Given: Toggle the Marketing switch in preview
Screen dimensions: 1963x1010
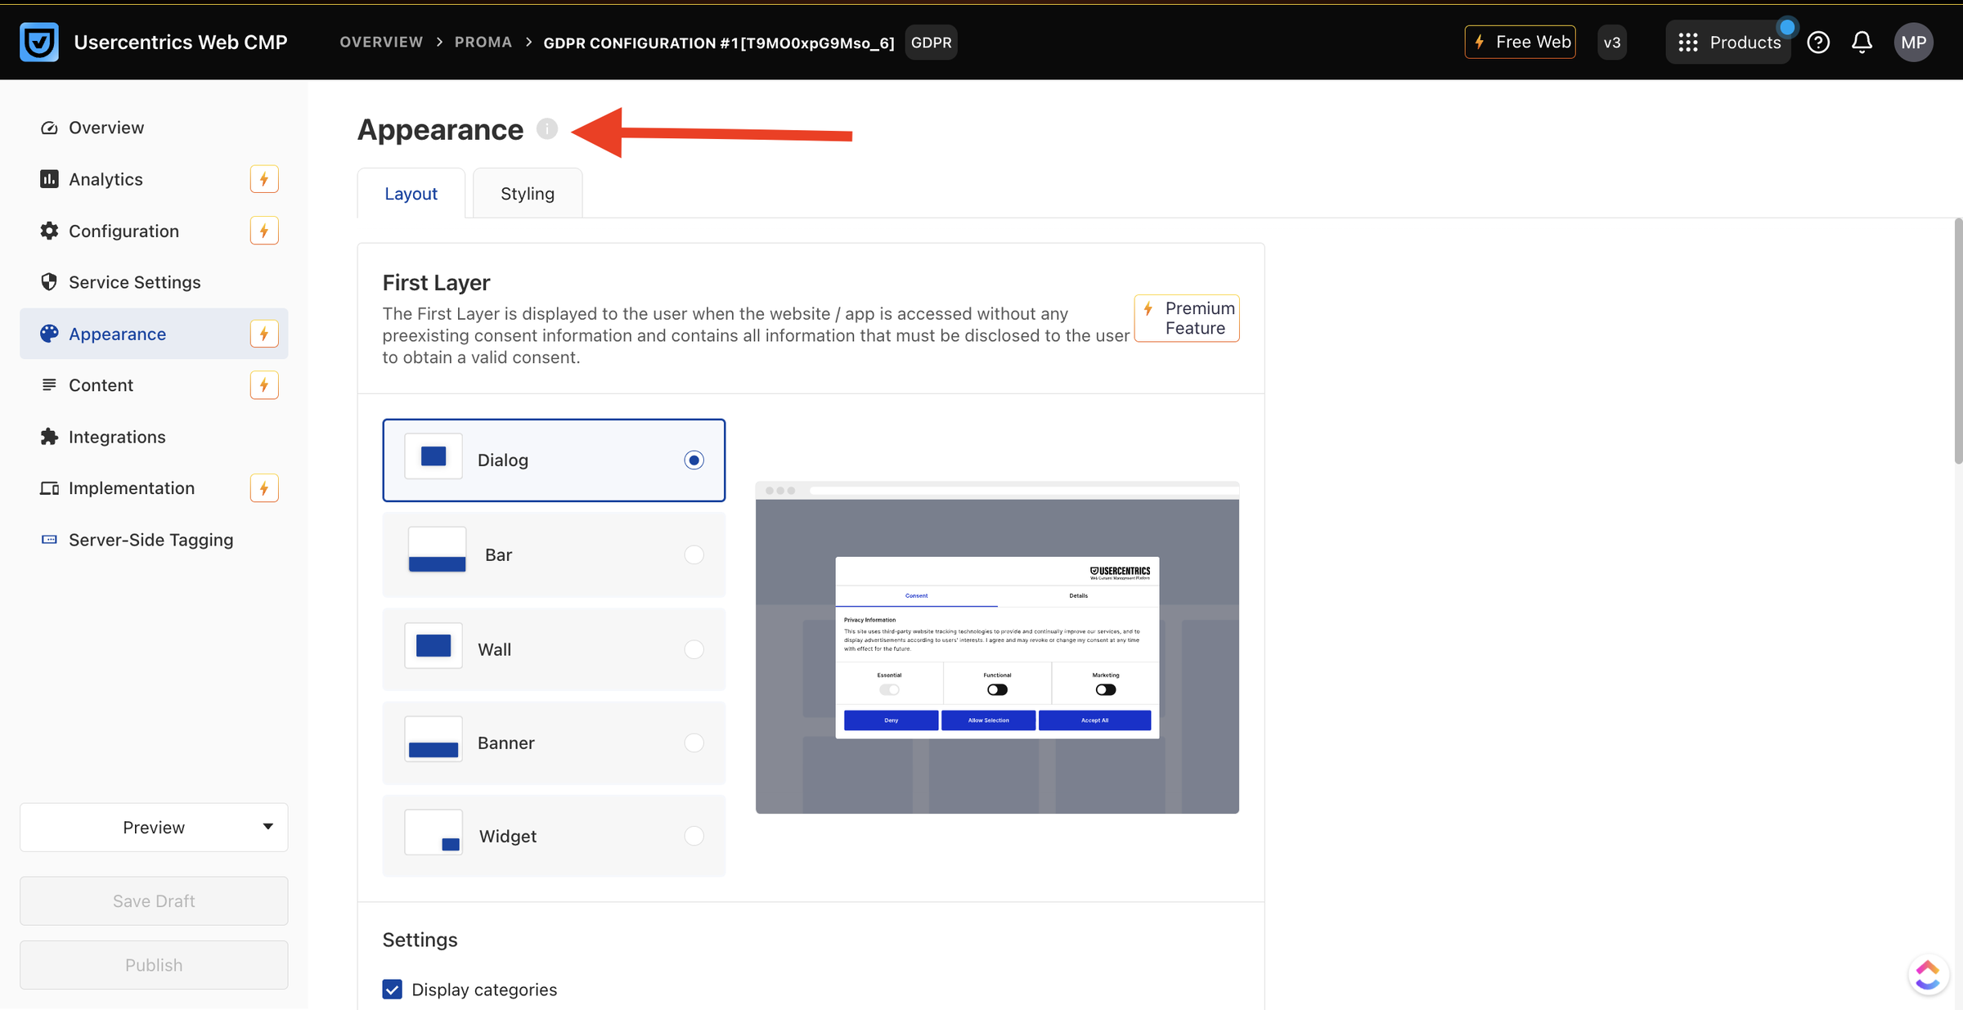Looking at the screenshot, I should click(x=1106, y=689).
